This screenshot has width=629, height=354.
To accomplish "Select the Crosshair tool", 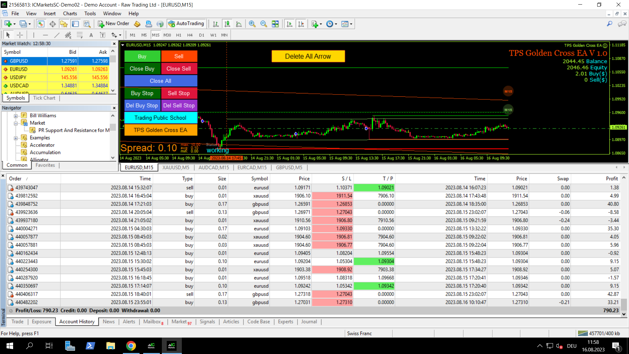I will click(x=20, y=35).
